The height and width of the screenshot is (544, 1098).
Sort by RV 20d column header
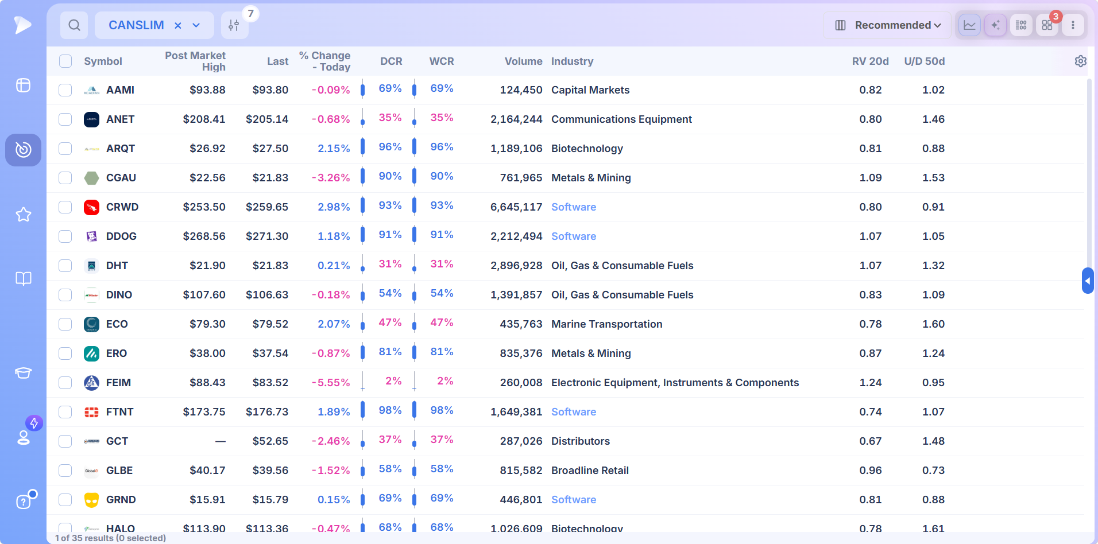(870, 61)
